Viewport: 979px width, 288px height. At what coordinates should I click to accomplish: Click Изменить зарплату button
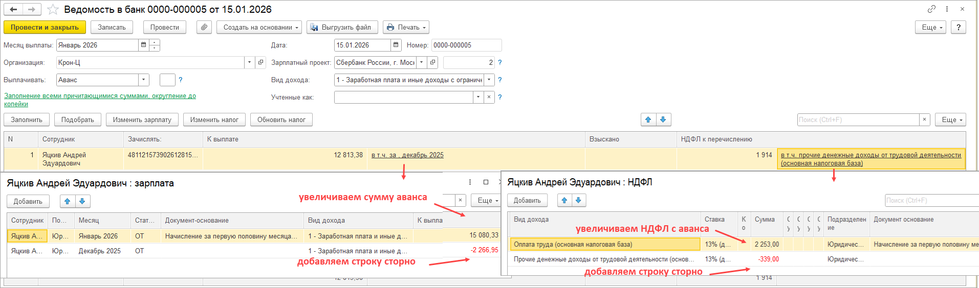[x=142, y=119]
